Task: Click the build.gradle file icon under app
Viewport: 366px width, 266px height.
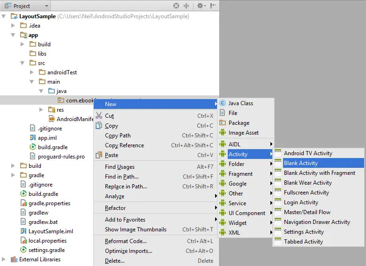Action: point(33,147)
